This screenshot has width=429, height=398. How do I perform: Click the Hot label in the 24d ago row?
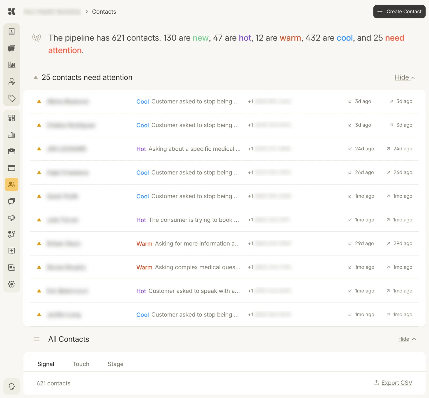pyautogui.click(x=141, y=149)
